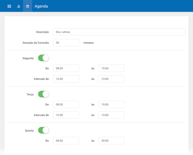This screenshot has height=155, width=193.
Task: Focus the Duração da Consulta field
Action: 66,43
